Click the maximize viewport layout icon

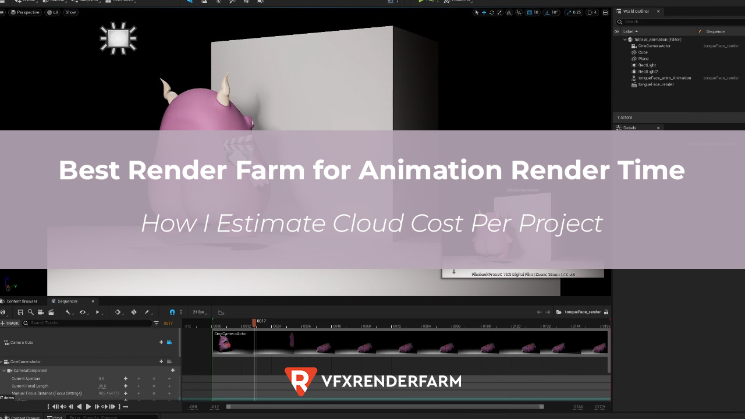tap(605, 12)
